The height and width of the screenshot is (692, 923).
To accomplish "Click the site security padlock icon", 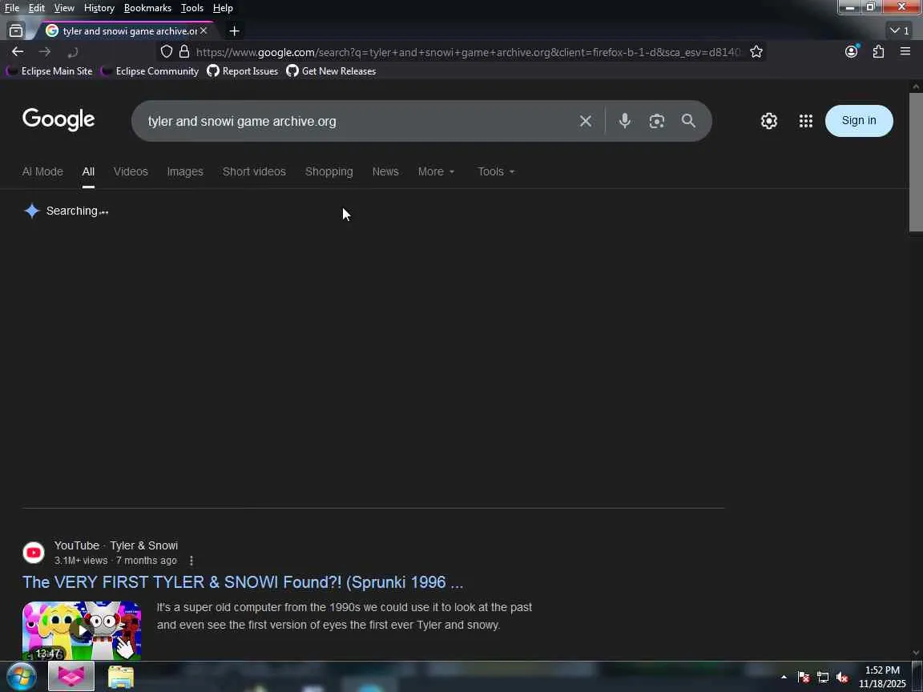I will [x=184, y=52].
